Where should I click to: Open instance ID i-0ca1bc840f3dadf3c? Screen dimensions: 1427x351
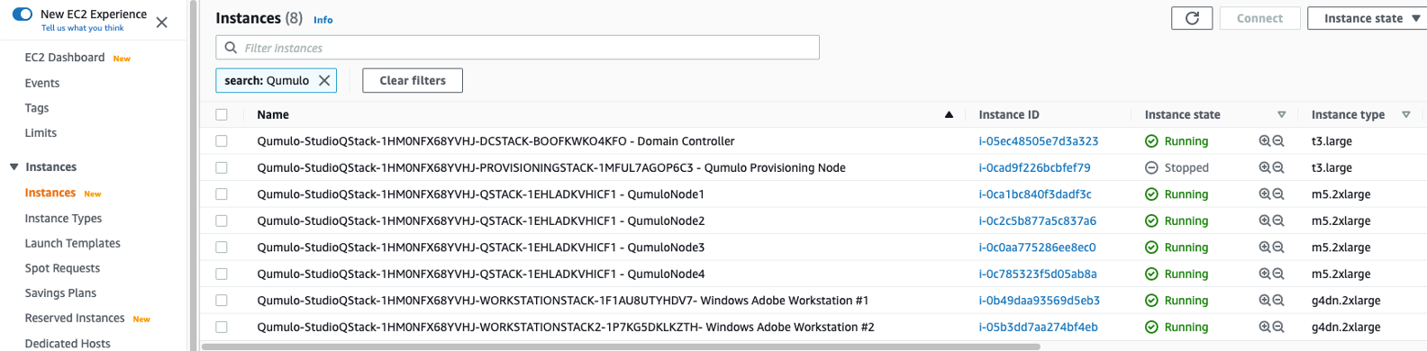(x=1035, y=194)
